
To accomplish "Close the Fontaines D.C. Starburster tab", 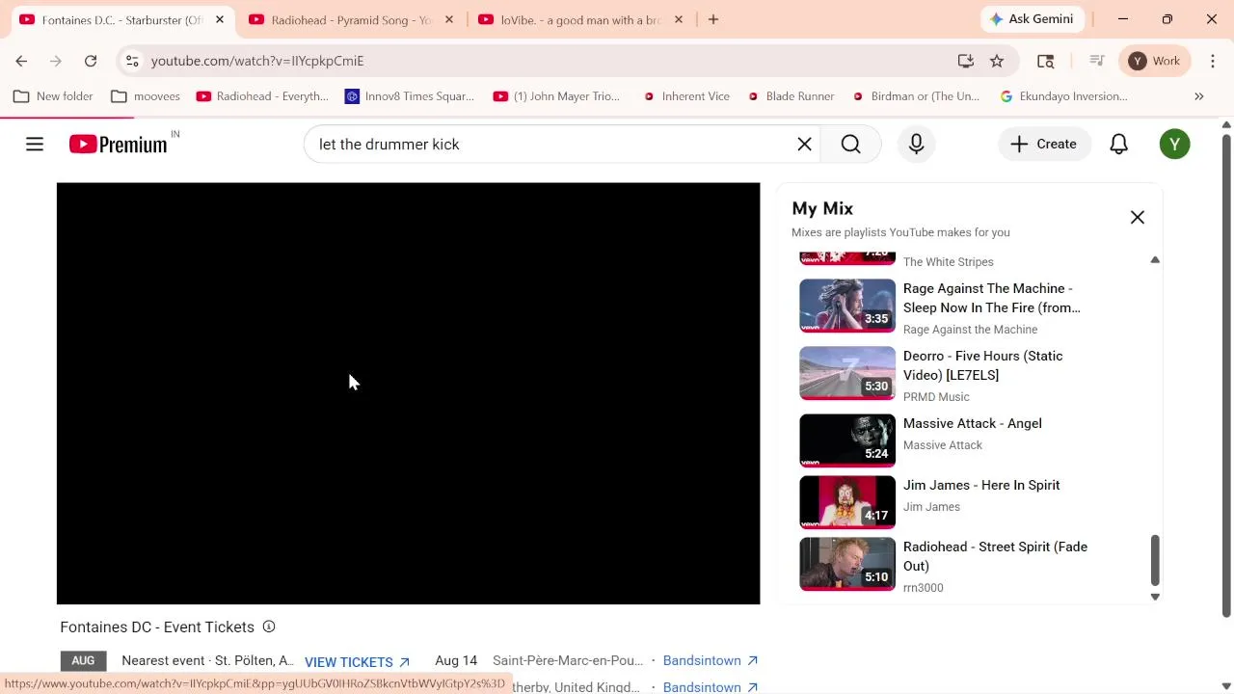I will click(220, 19).
